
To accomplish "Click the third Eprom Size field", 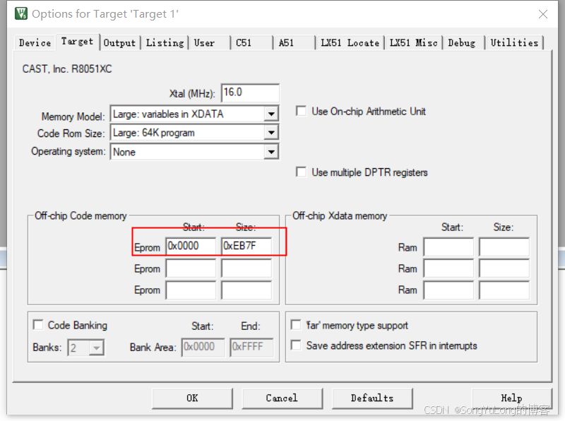I will [x=246, y=290].
